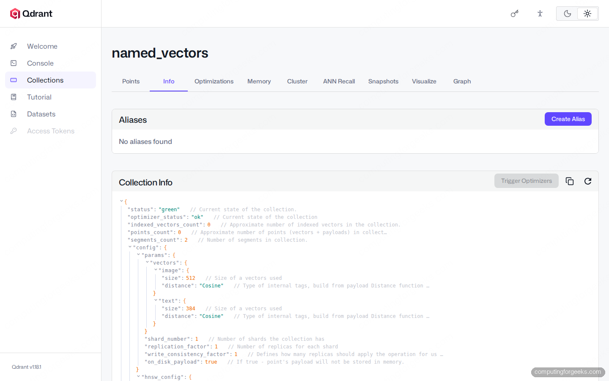Click the "status": "green" line
This screenshot has width=609, height=381.
pos(154,210)
